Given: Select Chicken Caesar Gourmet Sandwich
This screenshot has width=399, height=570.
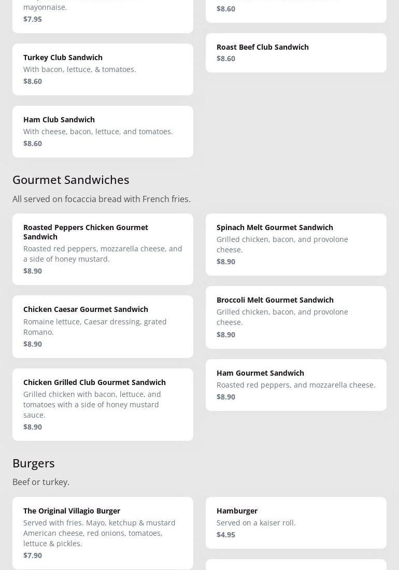Looking at the screenshot, I should [103, 326].
